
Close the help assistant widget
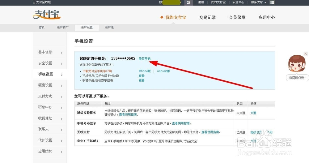pyautogui.click(x=306, y=54)
